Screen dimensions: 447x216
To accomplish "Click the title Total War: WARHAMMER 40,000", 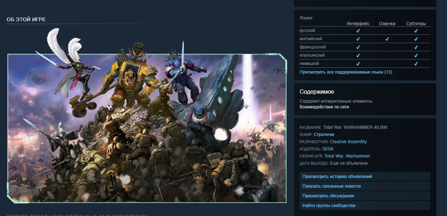I will tap(355, 127).
